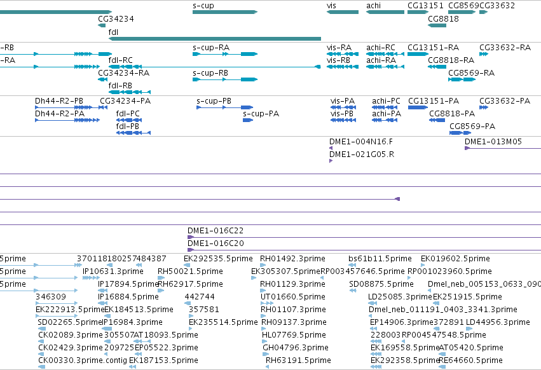Click protein CG13151-PA
The height and width of the screenshot is (370, 541).
click(x=418, y=107)
